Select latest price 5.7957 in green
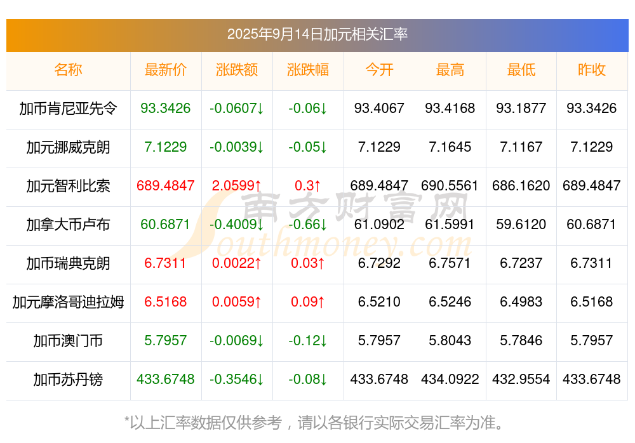The width and height of the screenshot is (635, 443). click(166, 341)
